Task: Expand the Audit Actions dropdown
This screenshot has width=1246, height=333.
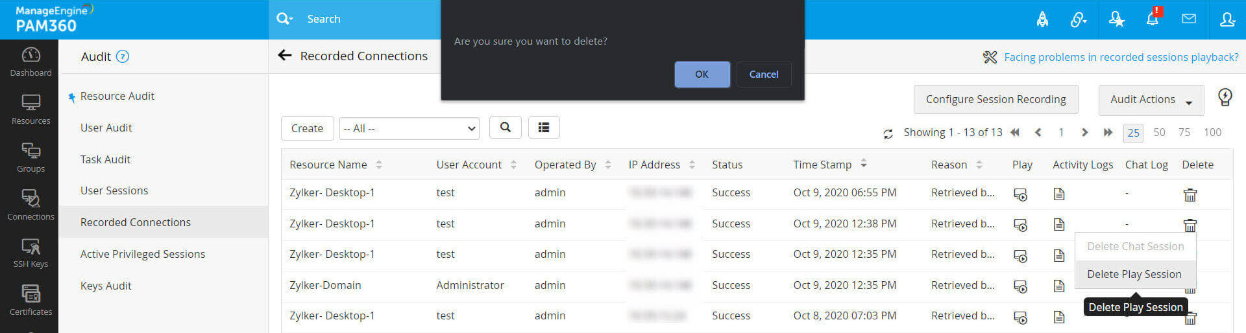Action: point(1151,100)
